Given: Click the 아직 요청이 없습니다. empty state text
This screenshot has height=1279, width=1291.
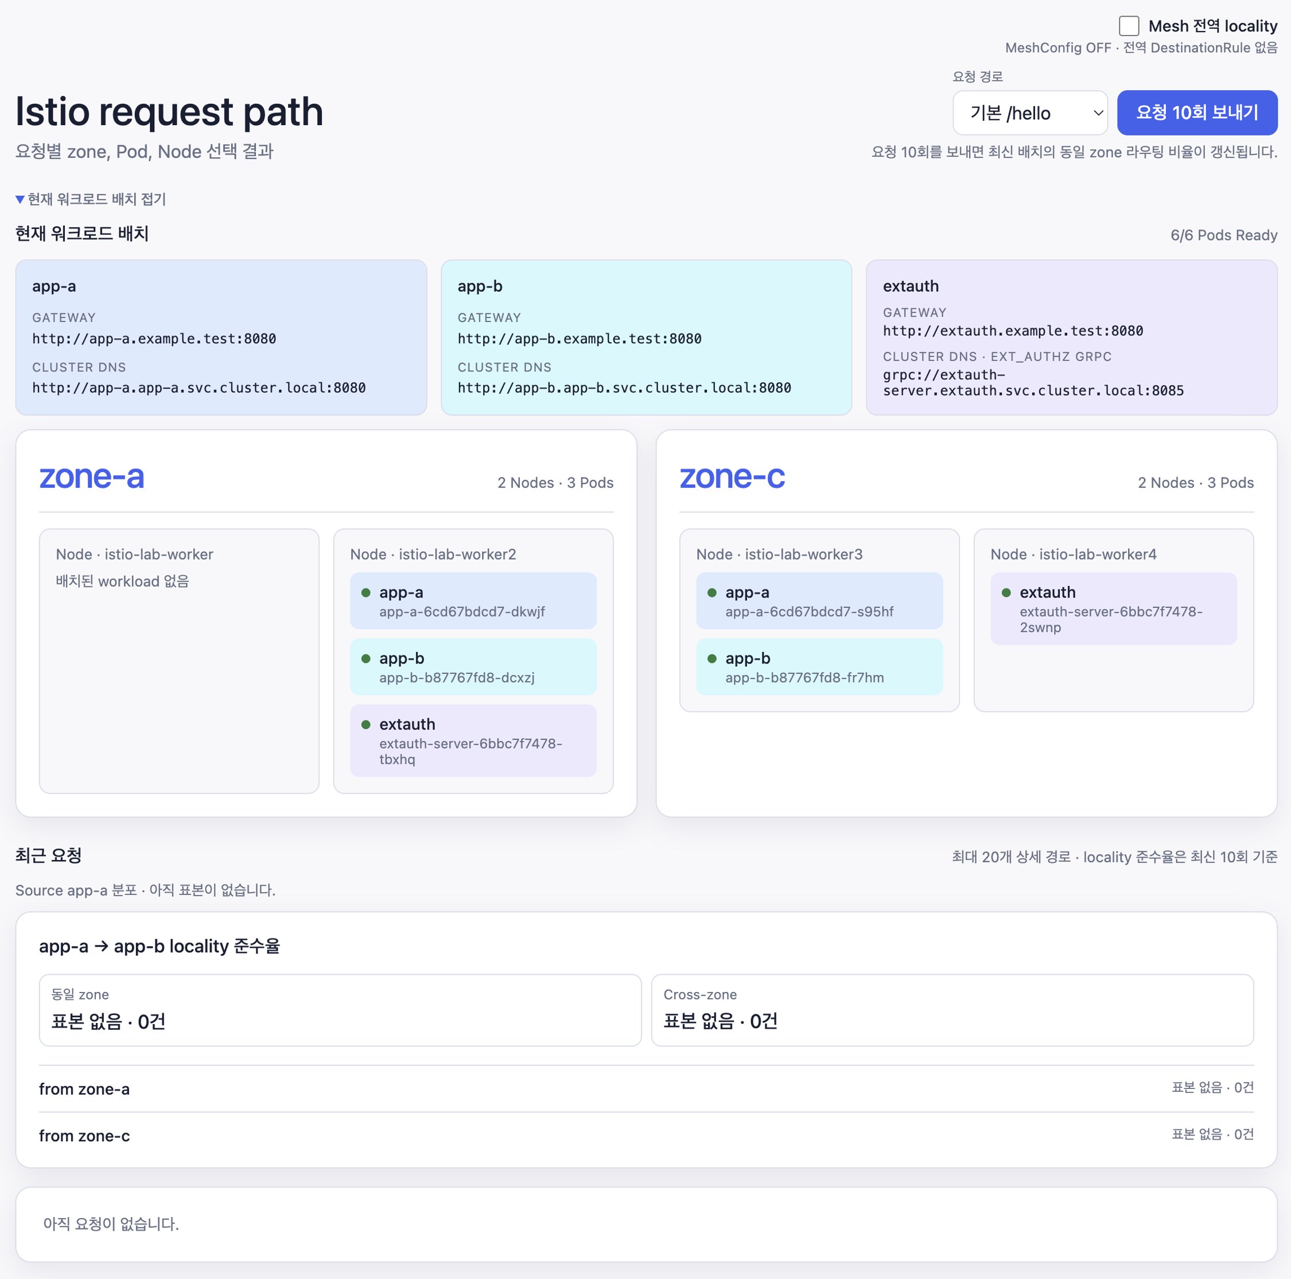Looking at the screenshot, I should pos(111,1224).
